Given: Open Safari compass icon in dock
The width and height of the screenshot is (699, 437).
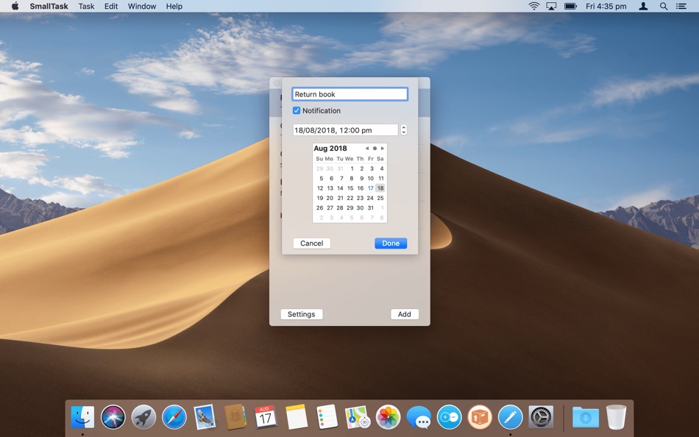Looking at the screenshot, I should point(174,417).
